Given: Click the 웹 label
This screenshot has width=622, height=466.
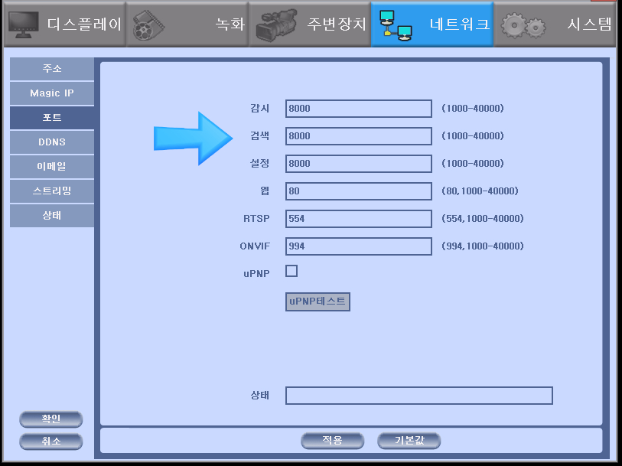Looking at the screenshot, I should 265,191.
